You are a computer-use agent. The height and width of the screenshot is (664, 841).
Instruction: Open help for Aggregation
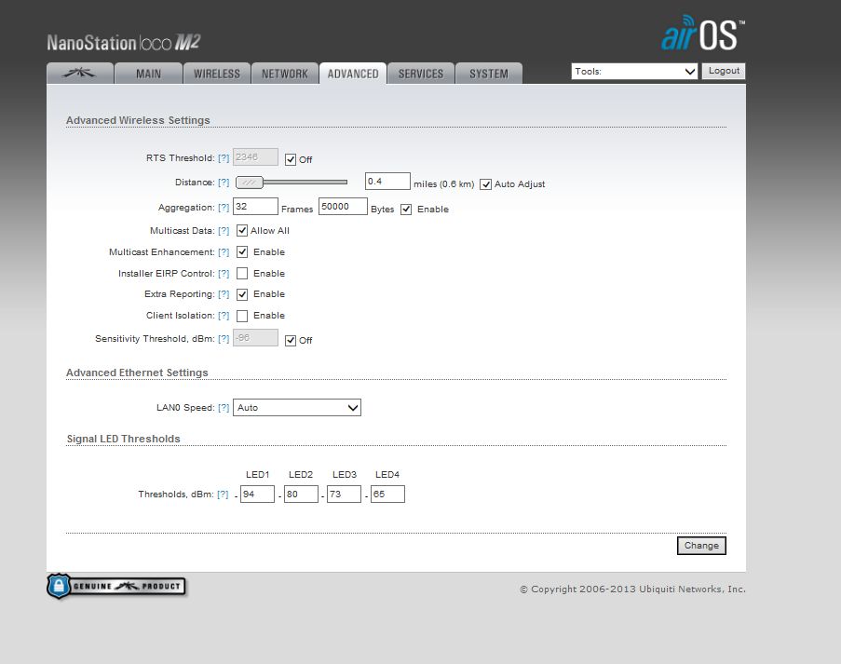224,208
